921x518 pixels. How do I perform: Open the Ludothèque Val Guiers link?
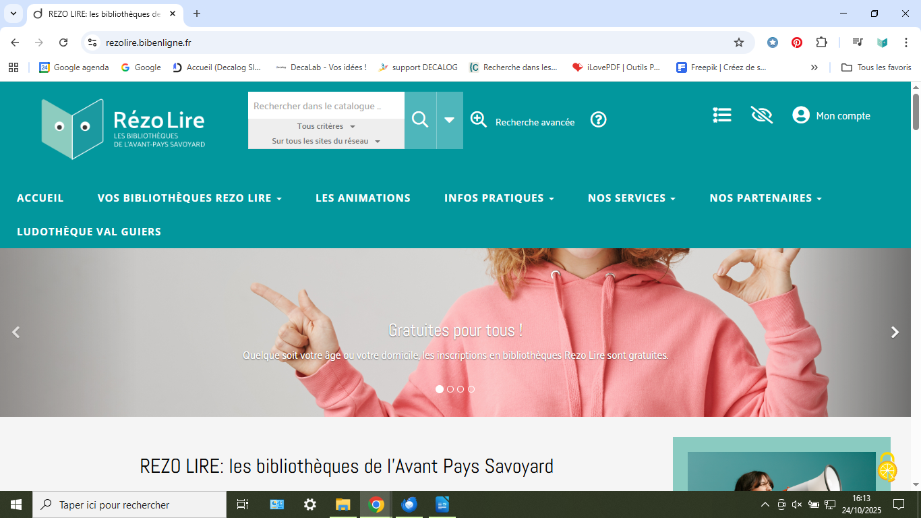[x=89, y=232]
